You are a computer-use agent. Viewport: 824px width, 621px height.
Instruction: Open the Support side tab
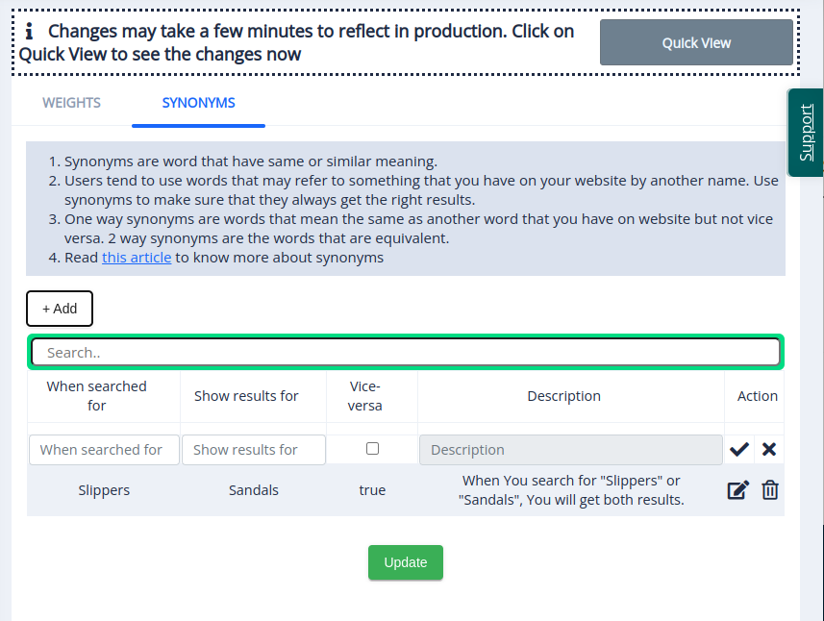[x=806, y=133]
